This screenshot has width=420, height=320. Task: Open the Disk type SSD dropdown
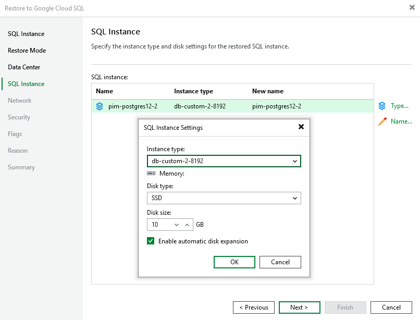(224, 198)
